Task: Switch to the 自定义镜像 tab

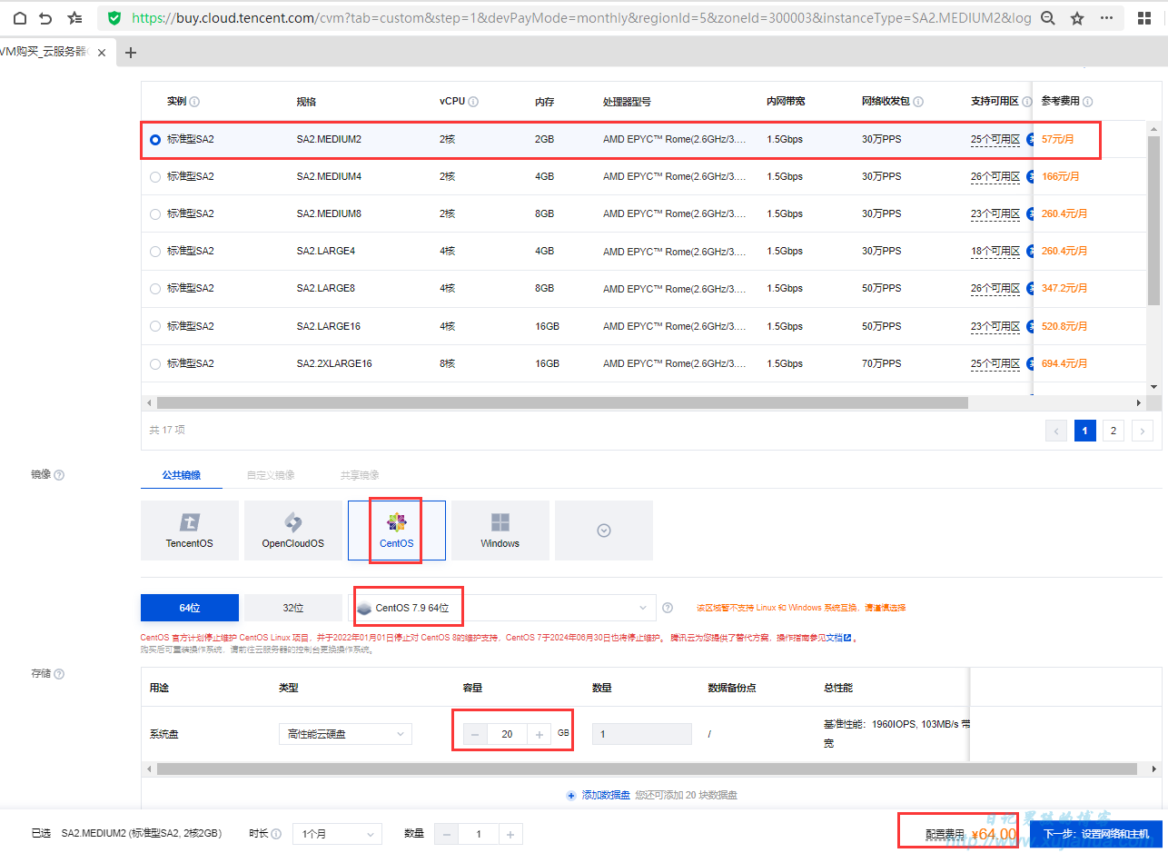Action: tap(271, 475)
